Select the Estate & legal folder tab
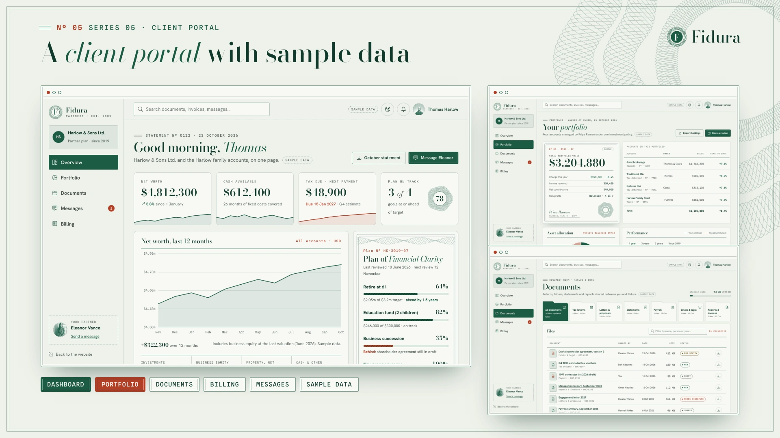The width and height of the screenshot is (780, 438). coord(691,311)
